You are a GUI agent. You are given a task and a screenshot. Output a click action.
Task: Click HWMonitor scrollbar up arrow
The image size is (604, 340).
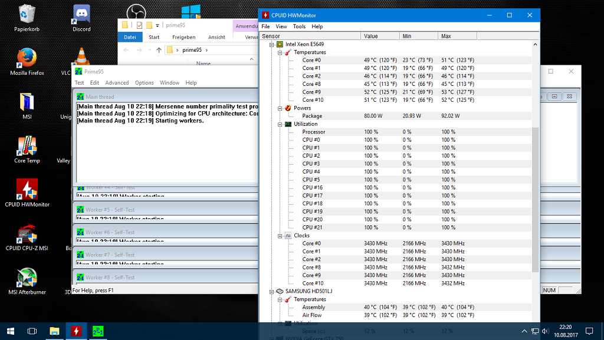(x=535, y=45)
